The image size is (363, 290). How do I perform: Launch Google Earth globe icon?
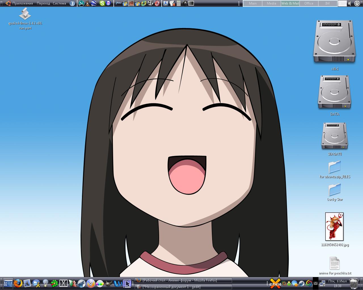coord(94,3)
